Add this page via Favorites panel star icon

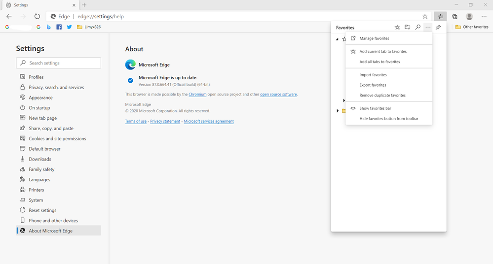[x=397, y=27]
